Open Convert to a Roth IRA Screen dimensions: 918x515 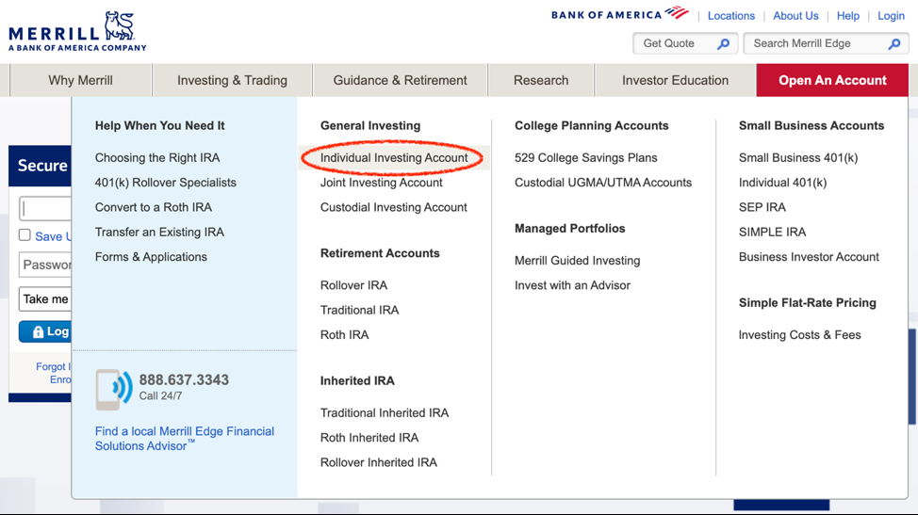click(x=154, y=207)
